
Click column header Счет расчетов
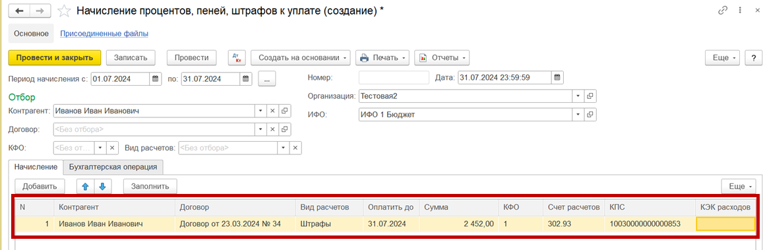pyautogui.click(x=573, y=207)
